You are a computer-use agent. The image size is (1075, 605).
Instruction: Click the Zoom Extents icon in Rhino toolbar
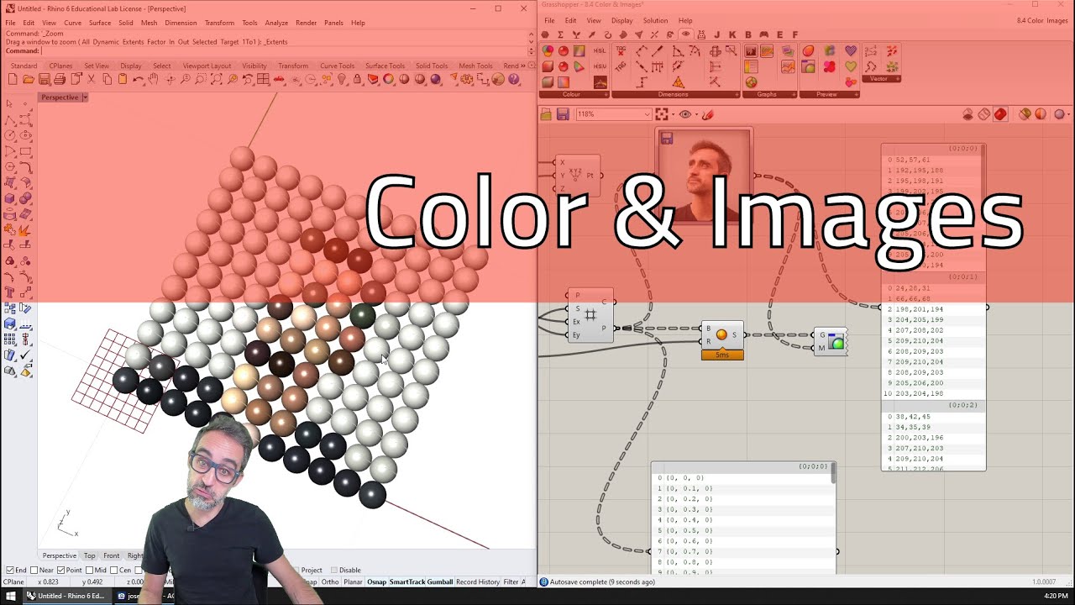[x=216, y=79]
